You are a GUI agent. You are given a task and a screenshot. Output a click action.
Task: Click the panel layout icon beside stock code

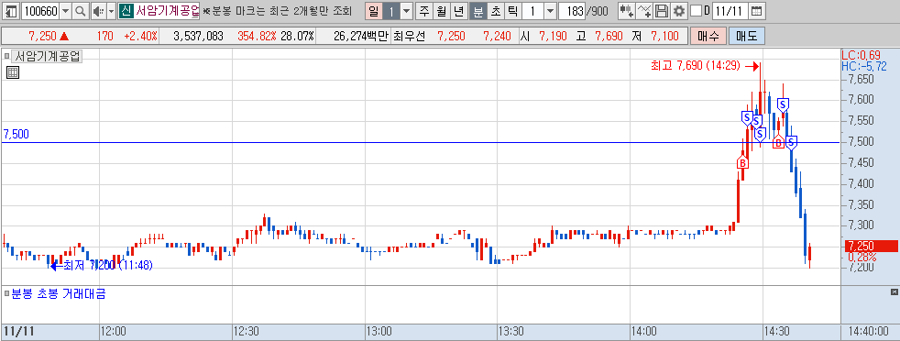pyautogui.click(x=11, y=11)
